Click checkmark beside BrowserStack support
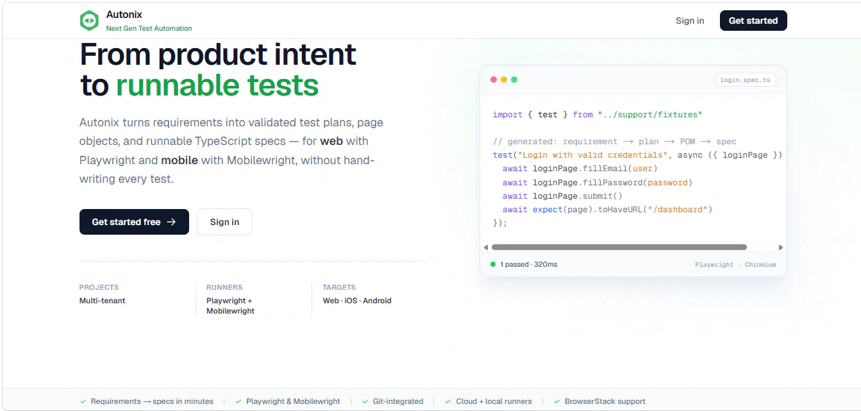The height and width of the screenshot is (411, 861). pyautogui.click(x=557, y=401)
